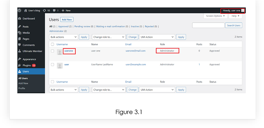Image resolution: width=264 pixels, height=128 pixels.
Task: Click the top Change button
Action: [x=133, y=37]
